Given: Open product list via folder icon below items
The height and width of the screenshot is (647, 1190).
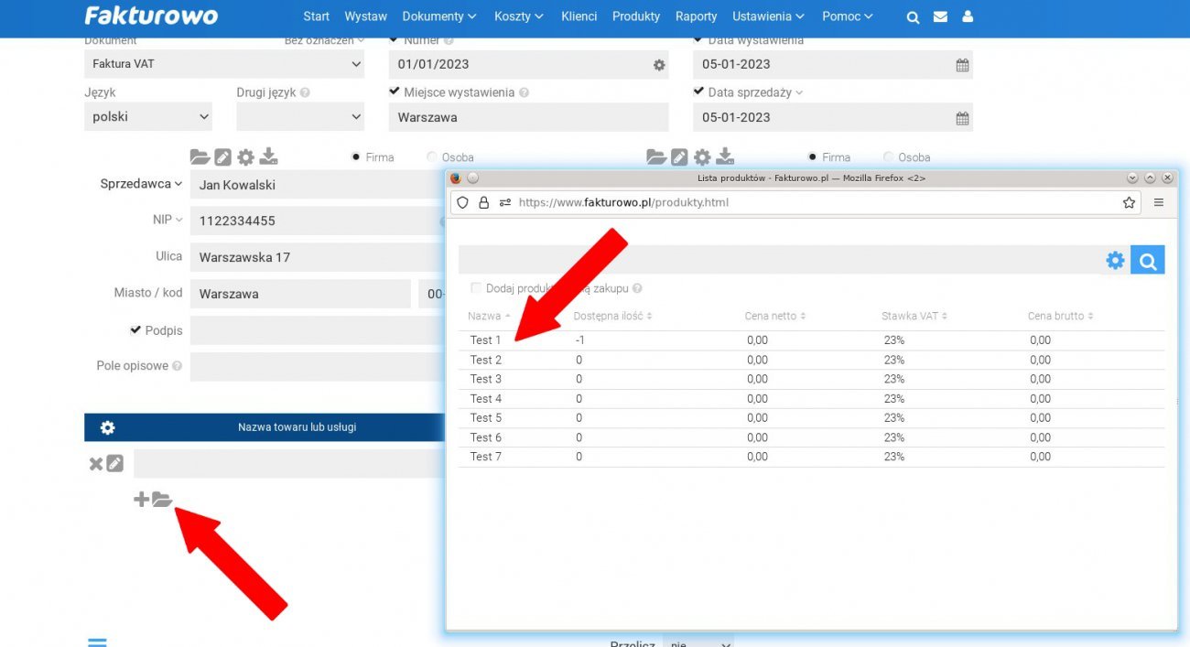Looking at the screenshot, I should coord(162,500).
